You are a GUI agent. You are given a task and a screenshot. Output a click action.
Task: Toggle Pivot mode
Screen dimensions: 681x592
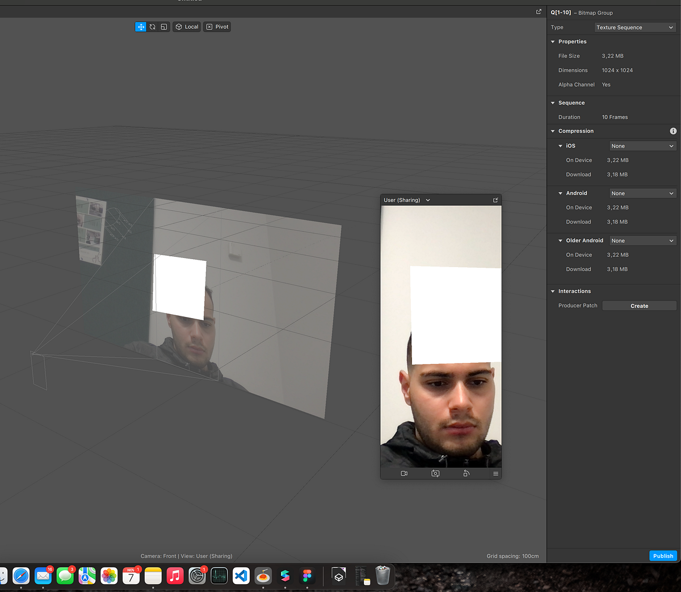point(217,27)
